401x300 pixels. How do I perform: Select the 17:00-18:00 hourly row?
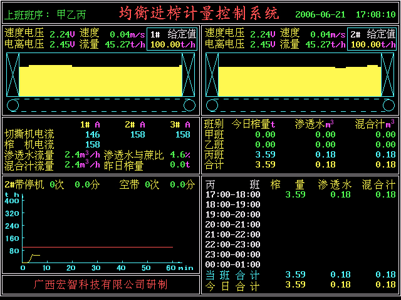301,194
